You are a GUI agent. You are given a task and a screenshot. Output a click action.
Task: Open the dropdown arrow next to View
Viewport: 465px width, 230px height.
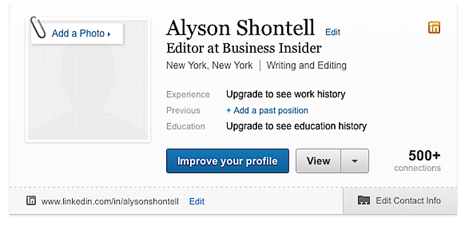[x=355, y=161]
